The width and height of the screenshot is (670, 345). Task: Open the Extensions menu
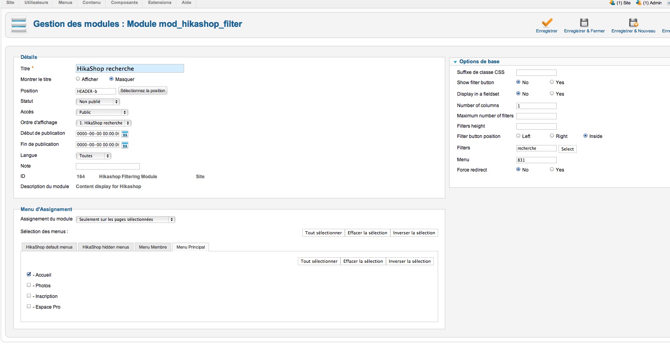point(160,3)
